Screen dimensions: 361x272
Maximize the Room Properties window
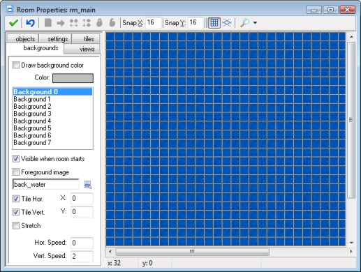(330, 10)
